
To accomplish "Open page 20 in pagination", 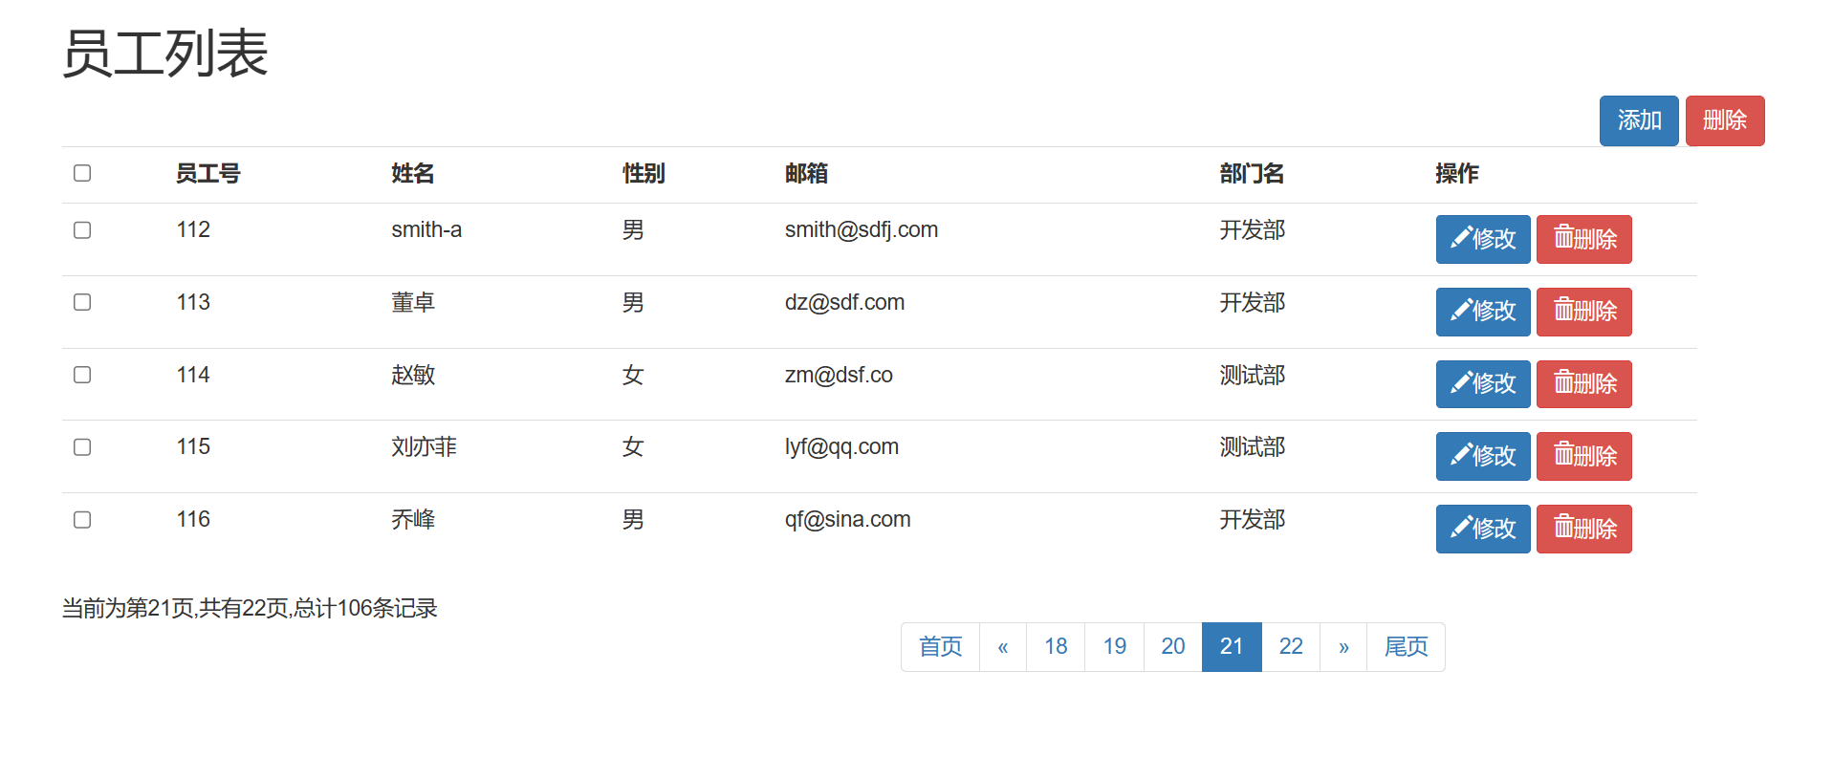I will (x=1173, y=647).
